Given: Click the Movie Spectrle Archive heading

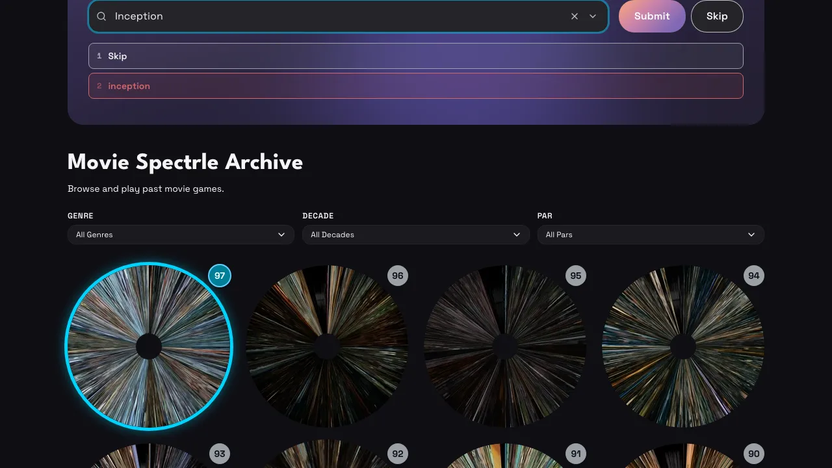Looking at the screenshot, I should 185,162.
